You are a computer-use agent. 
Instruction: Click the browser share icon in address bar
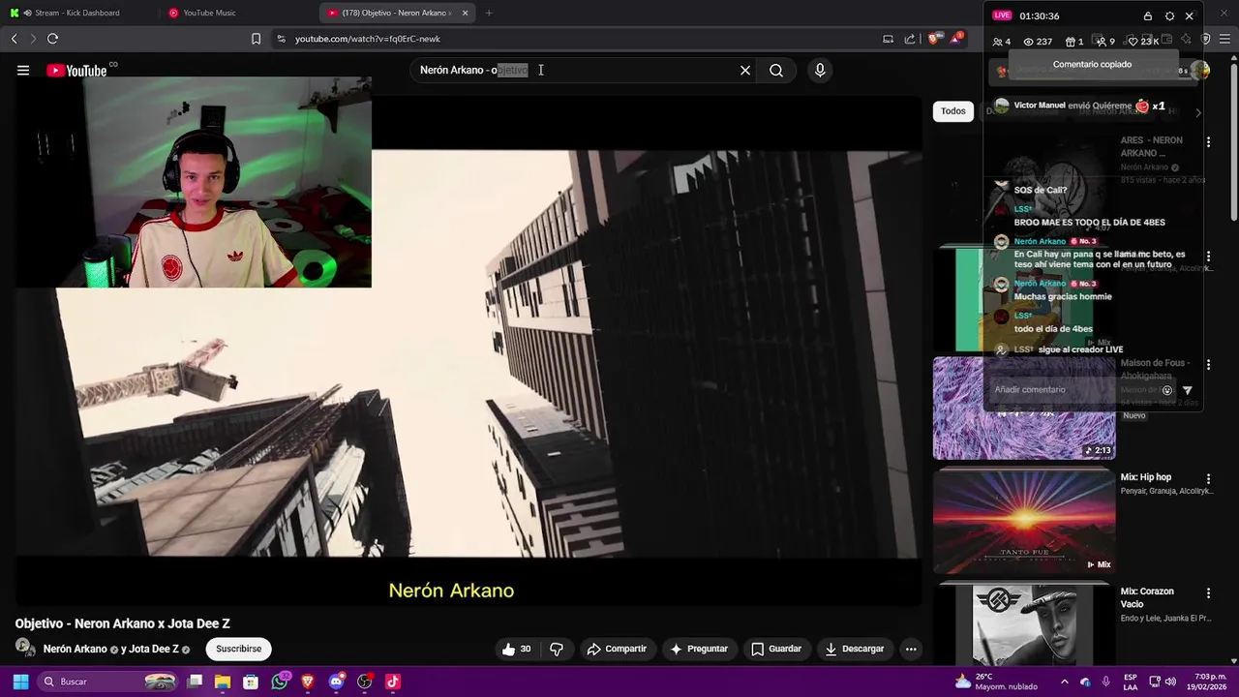point(910,39)
